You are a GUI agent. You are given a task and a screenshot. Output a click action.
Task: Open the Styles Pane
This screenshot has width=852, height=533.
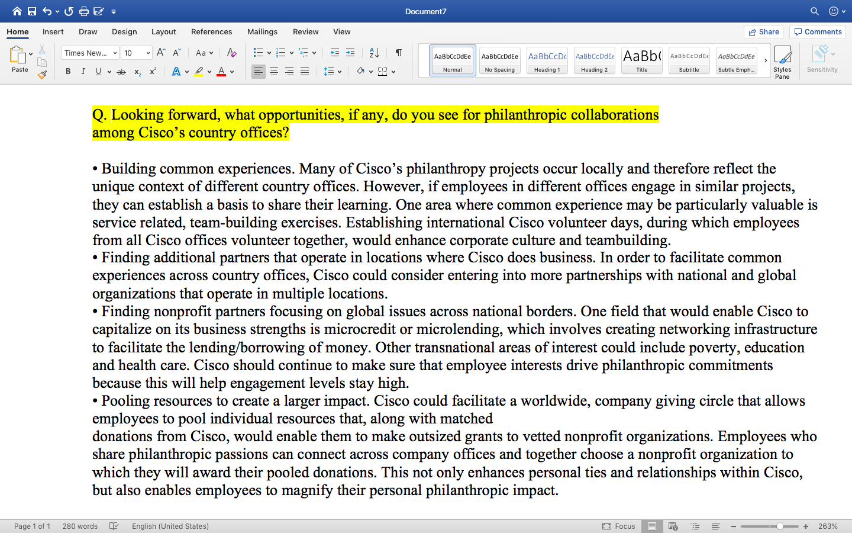pyautogui.click(x=782, y=60)
